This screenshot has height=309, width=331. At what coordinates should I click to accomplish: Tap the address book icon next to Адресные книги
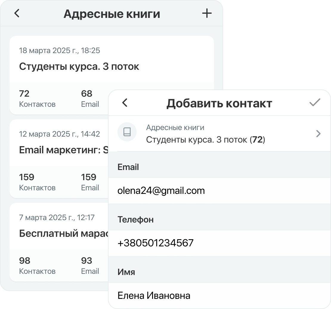pyautogui.click(x=127, y=132)
